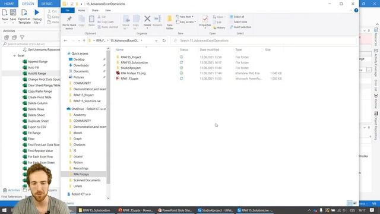Click Copy path in Clipboard group
The image size is (380, 214).
[x=106, y=22]
